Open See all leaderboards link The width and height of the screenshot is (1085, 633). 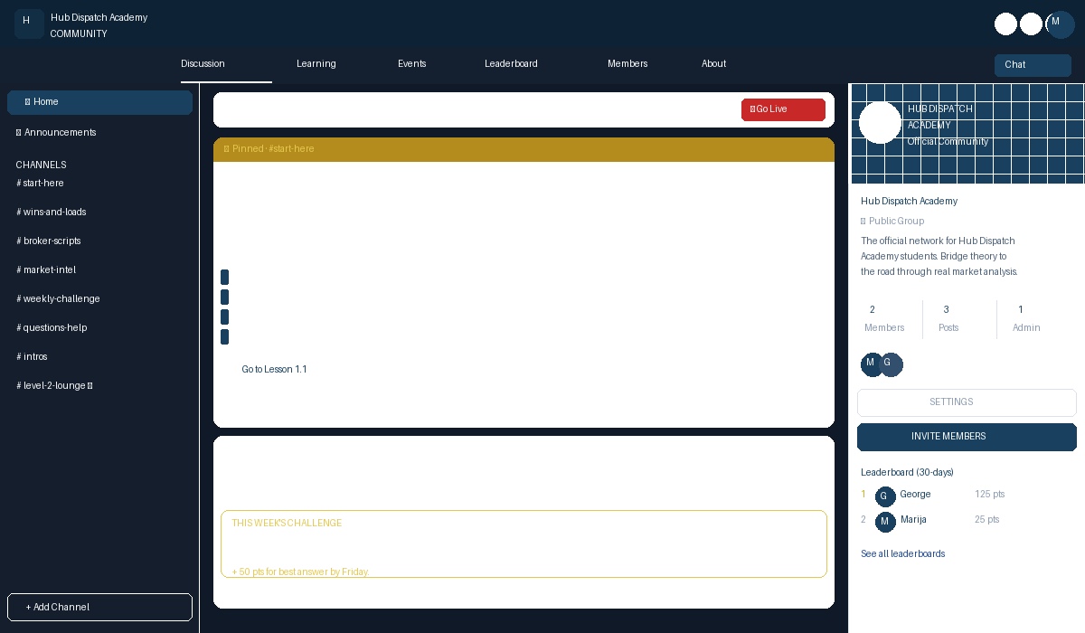point(902,554)
